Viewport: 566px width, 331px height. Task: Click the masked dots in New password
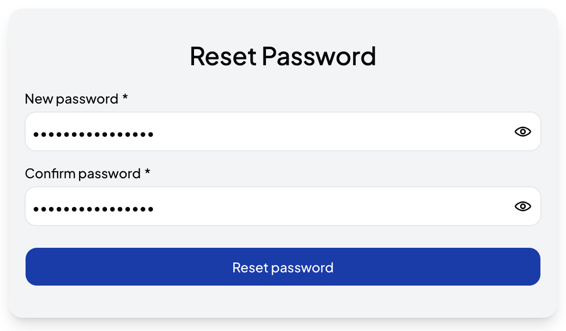tap(93, 134)
